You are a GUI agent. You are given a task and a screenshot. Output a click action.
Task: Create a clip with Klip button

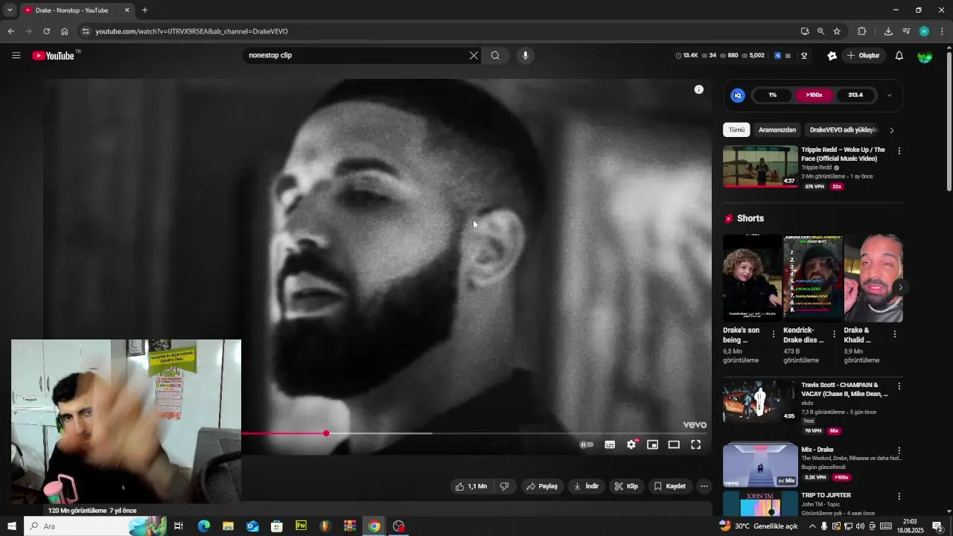coord(626,486)
